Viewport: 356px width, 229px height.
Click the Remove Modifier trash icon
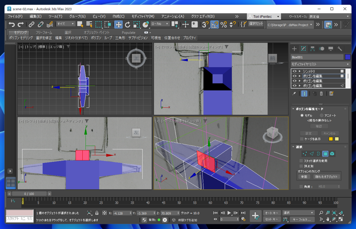coord(321,93)
